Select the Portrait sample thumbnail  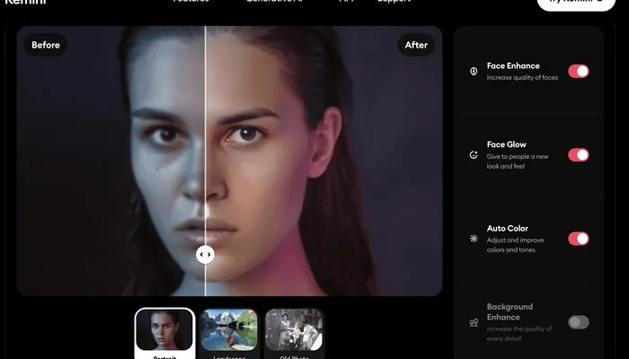click(164, 333)
